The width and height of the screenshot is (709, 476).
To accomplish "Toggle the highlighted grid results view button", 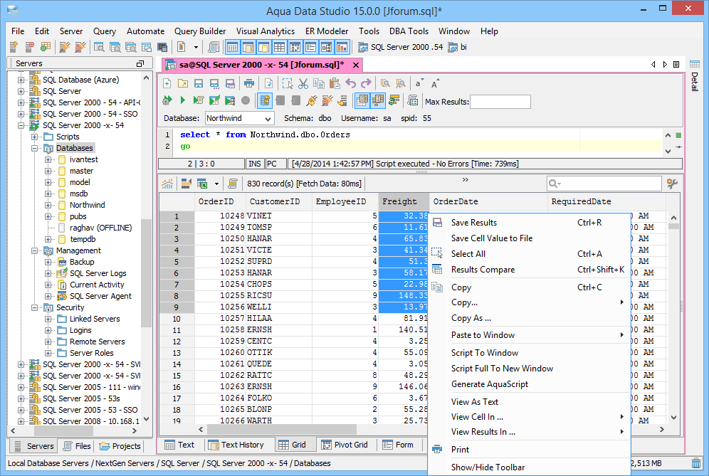I will click(x=362, y=100).
